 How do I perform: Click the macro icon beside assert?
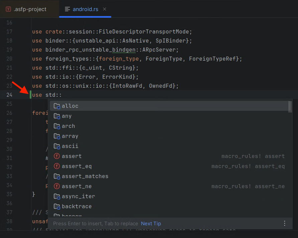(56, 156)
